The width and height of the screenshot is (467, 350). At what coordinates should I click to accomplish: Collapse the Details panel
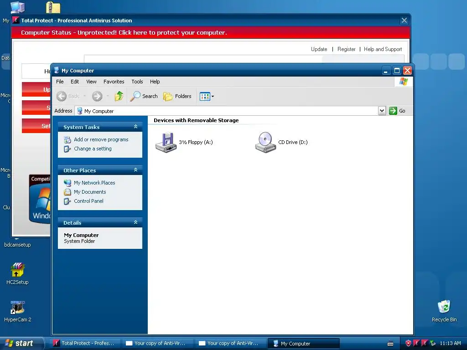pos(135,222)
